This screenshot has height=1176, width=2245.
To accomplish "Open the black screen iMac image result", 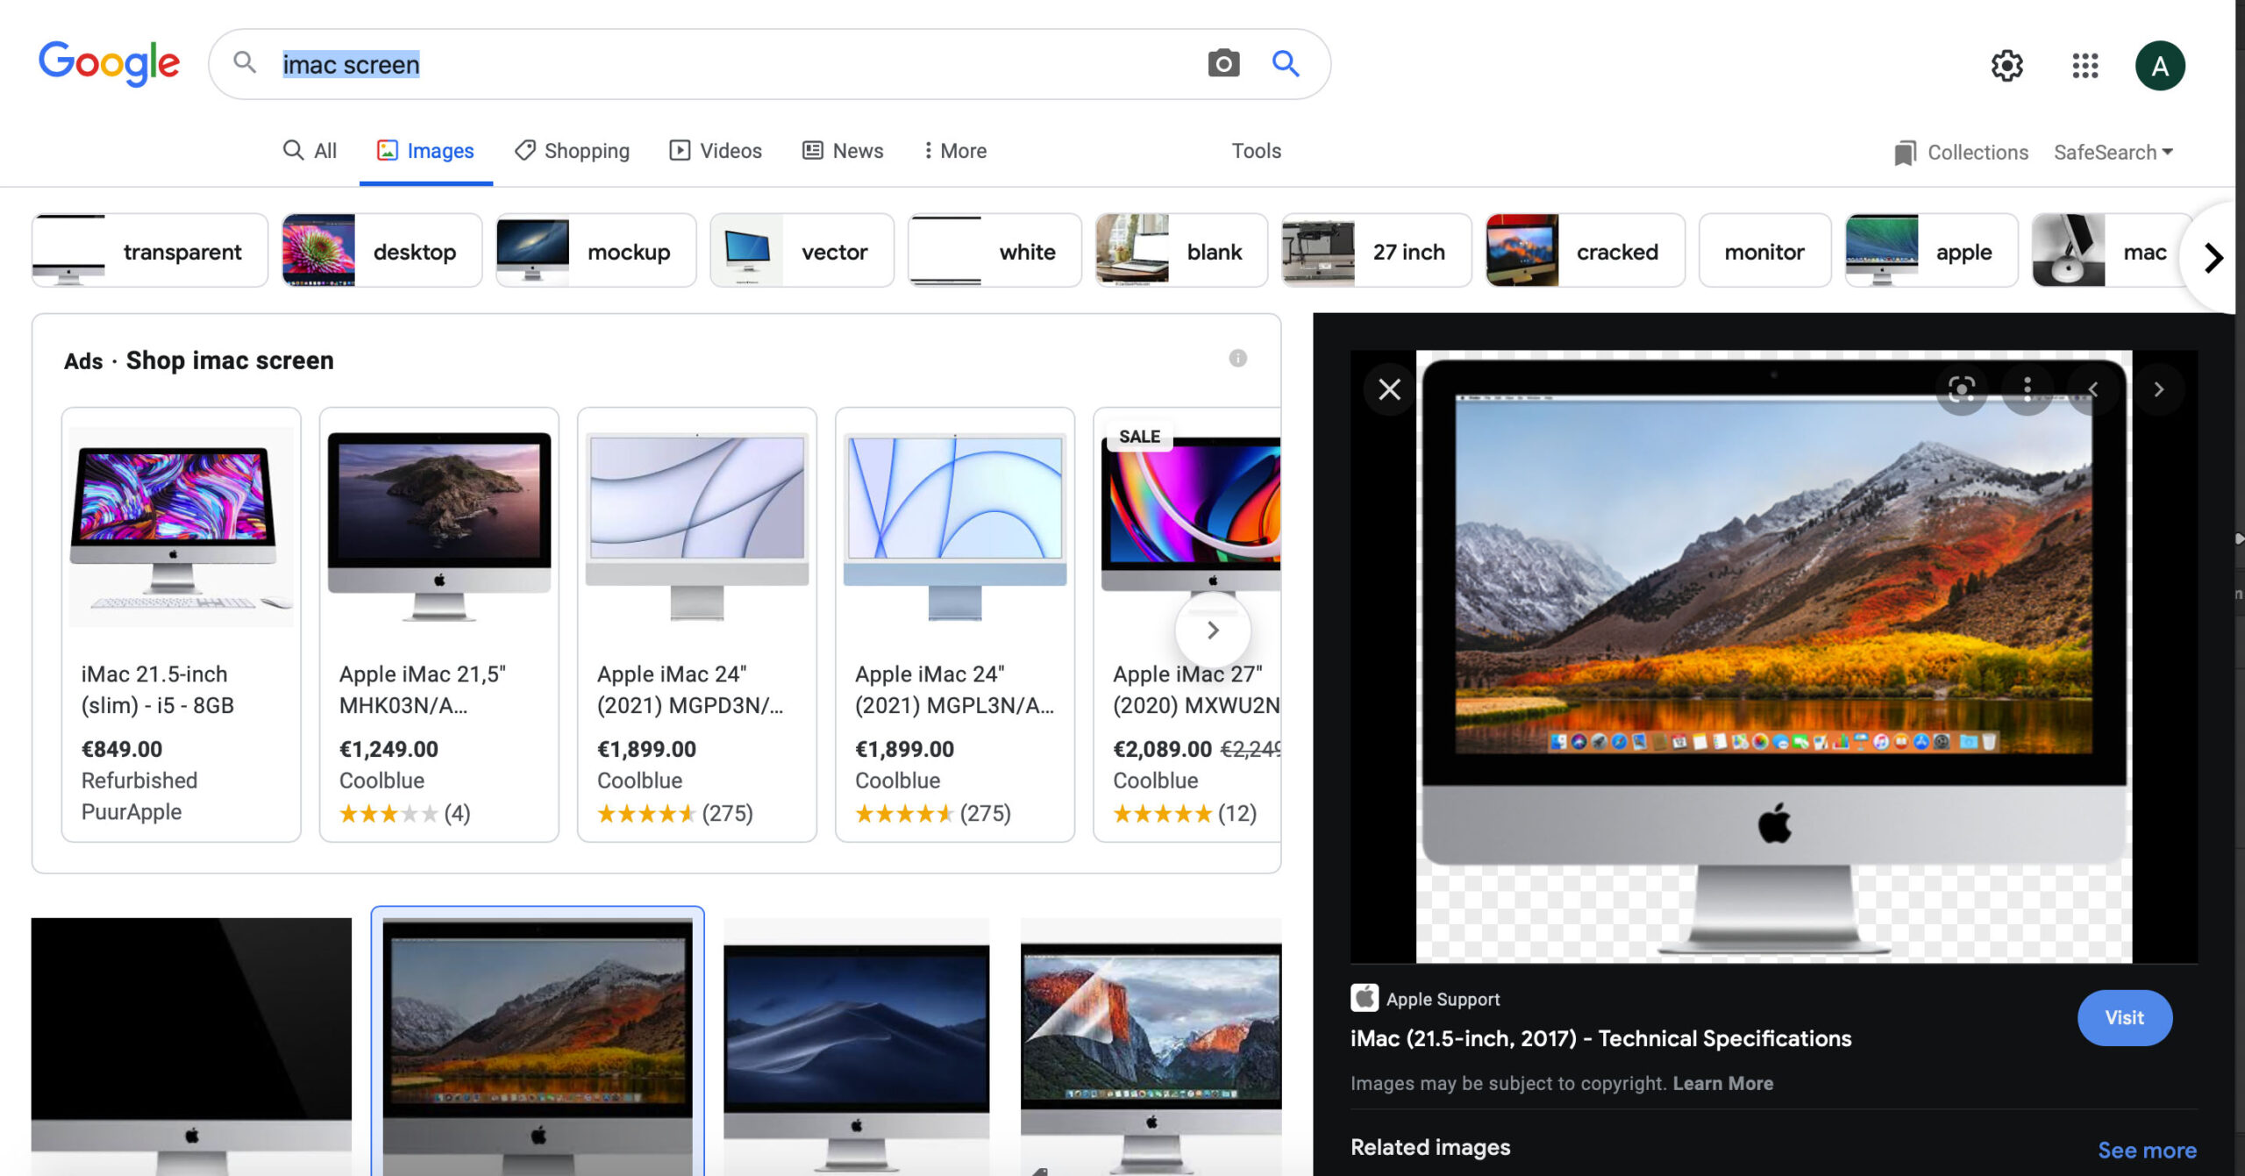I will [191, 1046].
